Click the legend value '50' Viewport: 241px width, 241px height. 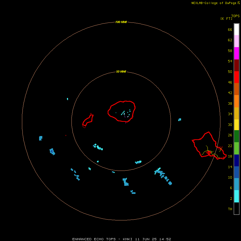230,71
